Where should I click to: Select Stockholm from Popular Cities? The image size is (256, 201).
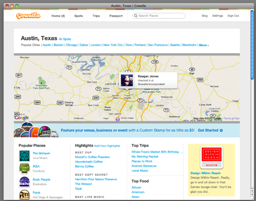click(x=189, y=45)
